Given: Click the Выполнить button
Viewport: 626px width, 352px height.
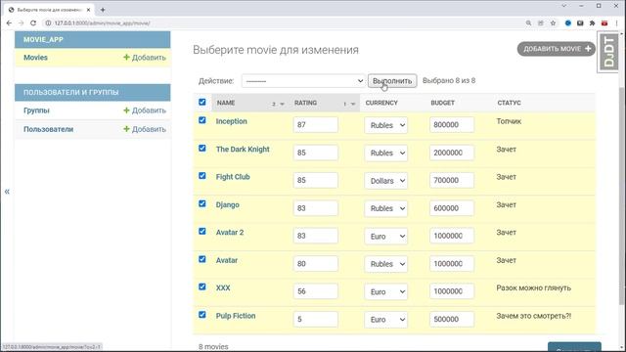Looking at the screenshot, I should pos(392,81).
